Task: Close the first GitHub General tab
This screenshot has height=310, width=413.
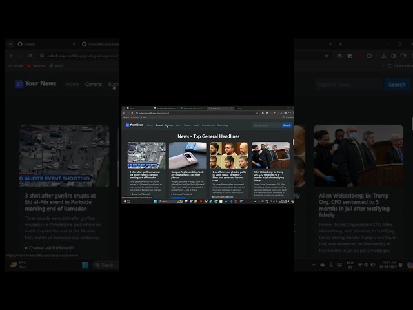Action: coord(150,108)
